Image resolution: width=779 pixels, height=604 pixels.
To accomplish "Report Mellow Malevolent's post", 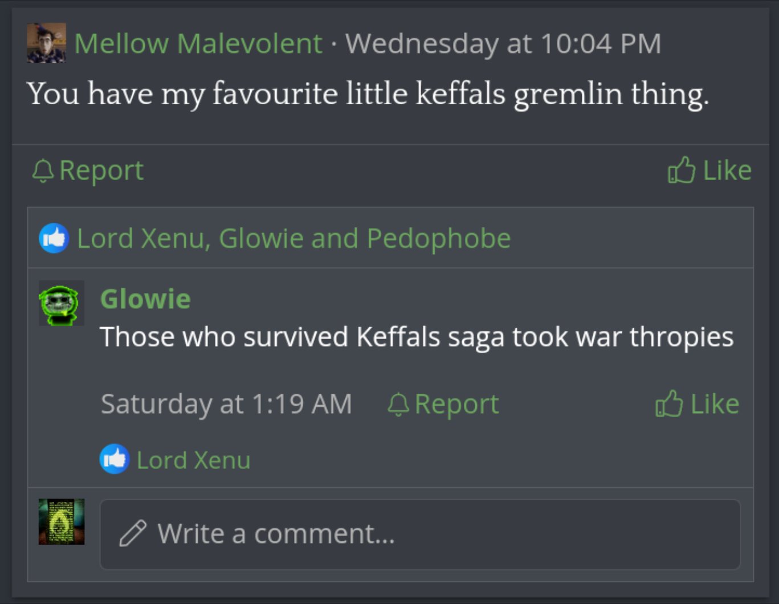I will point(101,171).
